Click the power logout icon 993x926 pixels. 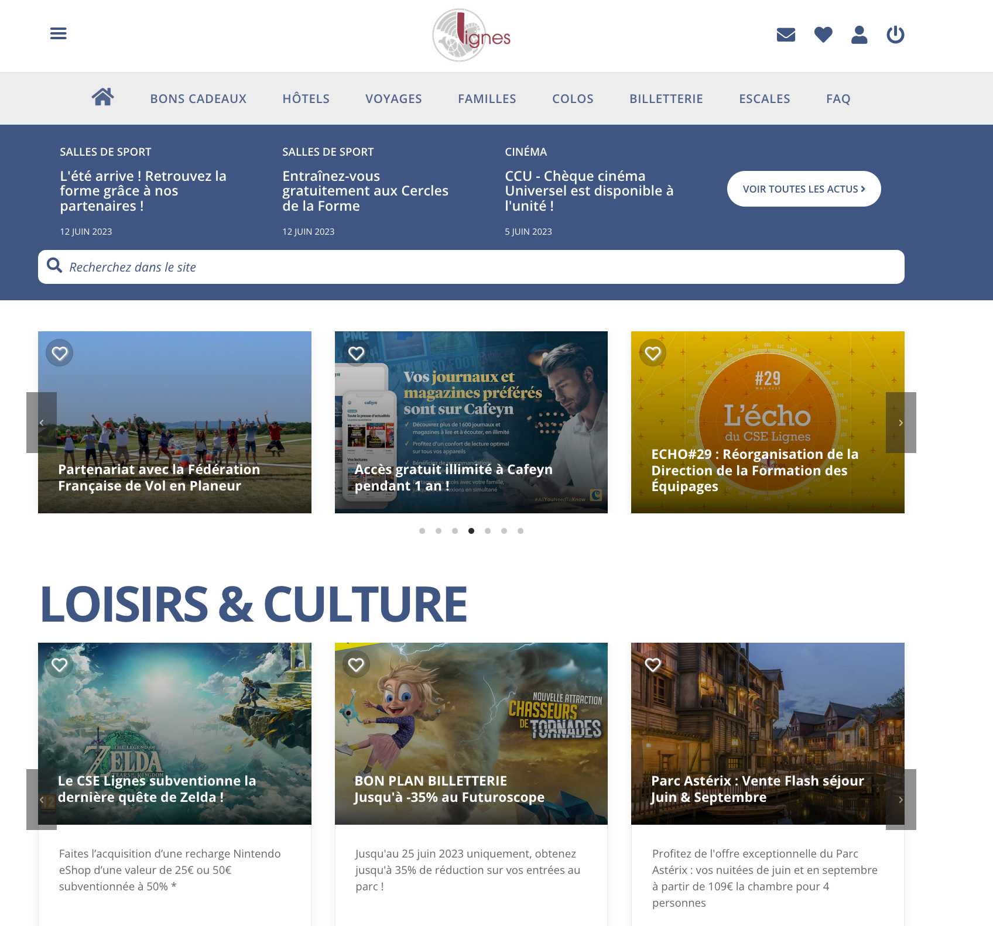pyautogui.click(x=895, y=35)
